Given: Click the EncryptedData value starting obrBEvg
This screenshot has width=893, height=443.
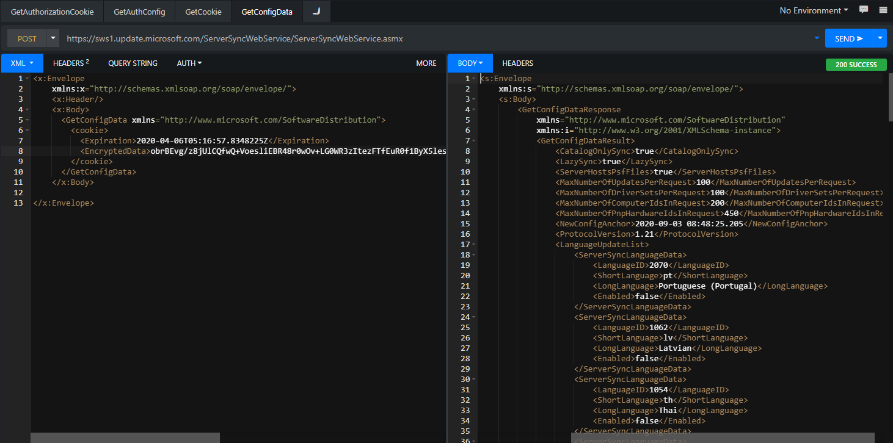Looking at the screenshot, I should pyautogui.click(x=299, y=151).
